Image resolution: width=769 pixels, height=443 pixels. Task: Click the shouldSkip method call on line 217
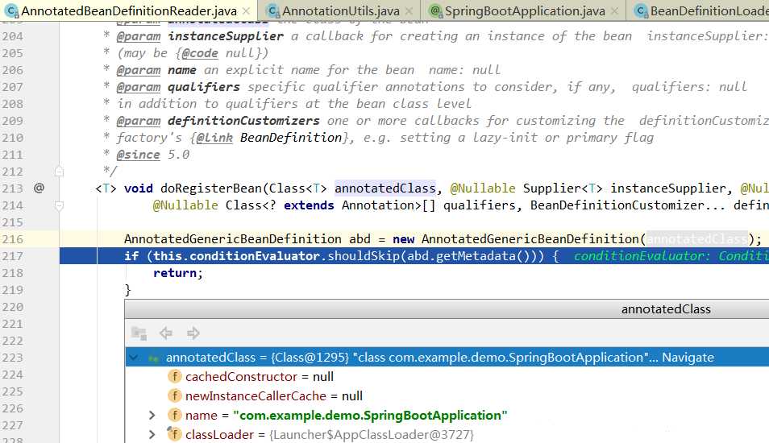(x=364, y=256)
